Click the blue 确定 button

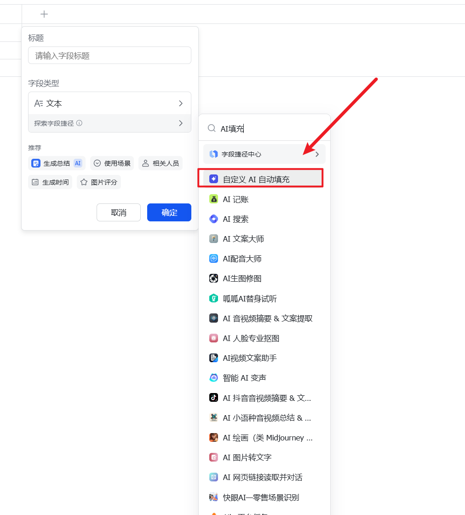[x=169, y=213]
